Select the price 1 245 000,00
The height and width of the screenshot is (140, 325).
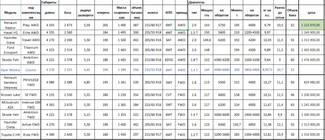311,105
